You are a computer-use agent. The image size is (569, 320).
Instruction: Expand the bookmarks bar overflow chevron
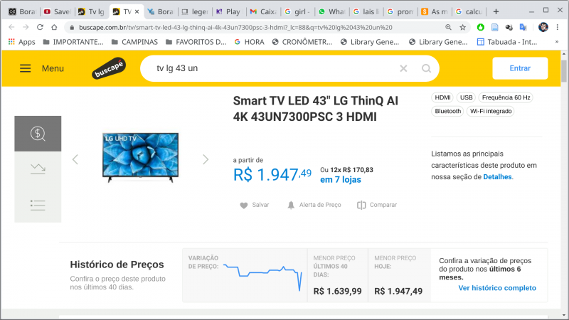tap(557, 42)
